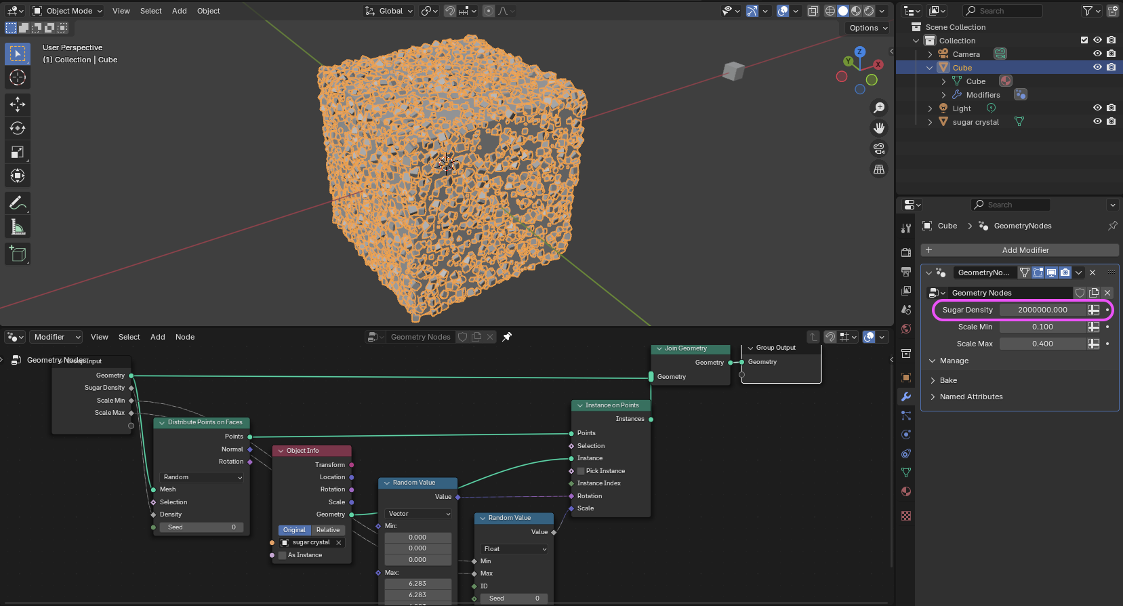Expand the Named Attributes section
1123x606 pixels.
pyautogui.click(x=971, y=397)
